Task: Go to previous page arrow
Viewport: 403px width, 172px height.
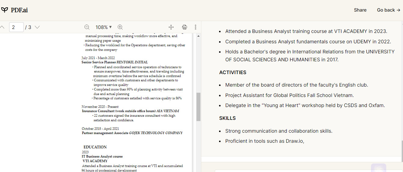Action: tap(2, 27)
